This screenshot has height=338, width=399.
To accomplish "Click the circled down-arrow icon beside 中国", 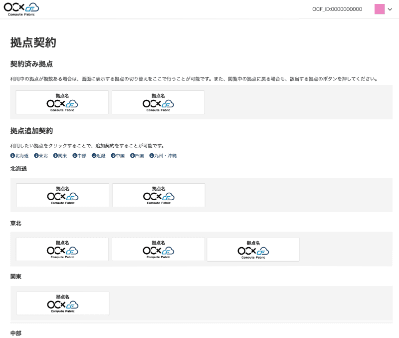I will [x=114, y=155].
